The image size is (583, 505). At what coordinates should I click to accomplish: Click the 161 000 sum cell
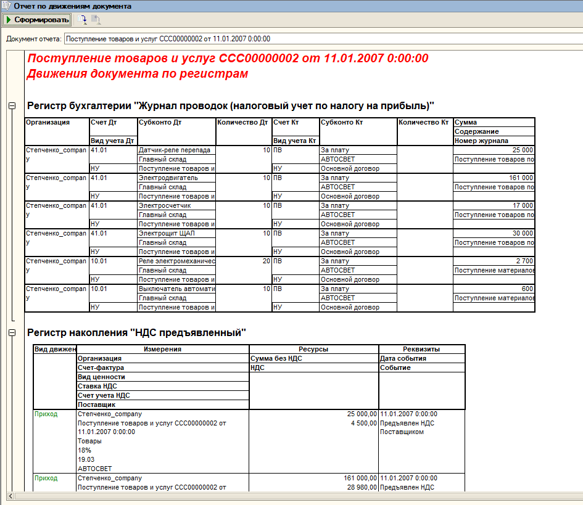[x=494, y=178]
